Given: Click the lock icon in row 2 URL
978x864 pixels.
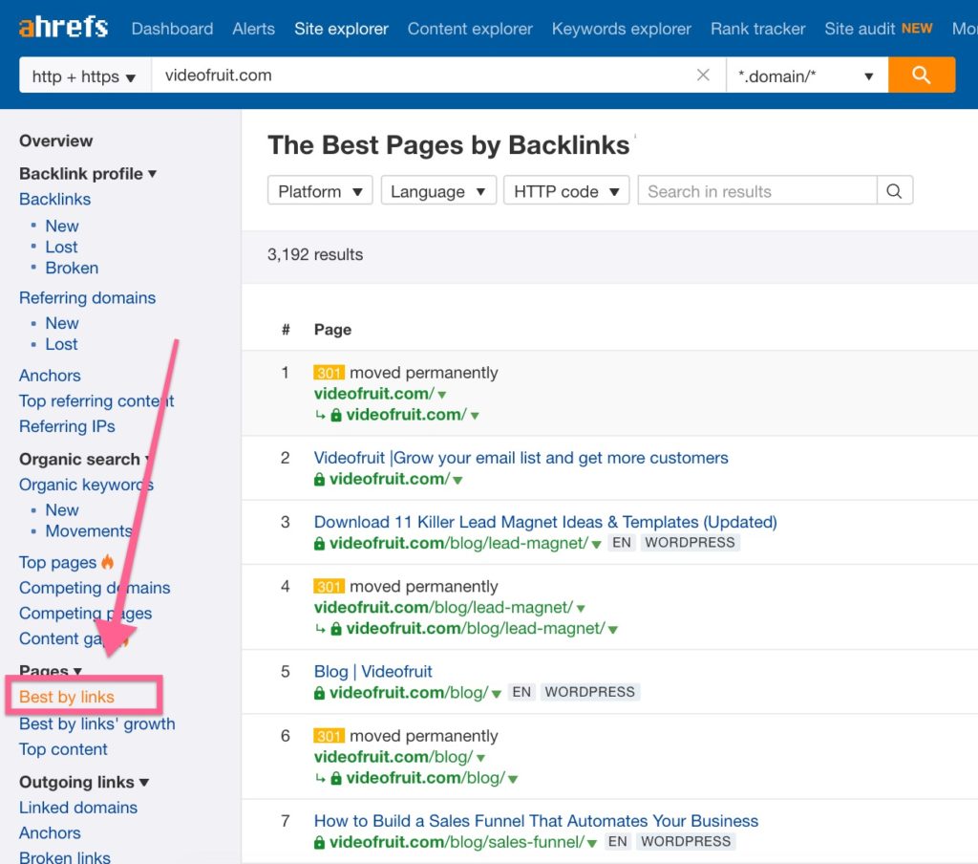Looking at the screenshot, I should 319,480.
